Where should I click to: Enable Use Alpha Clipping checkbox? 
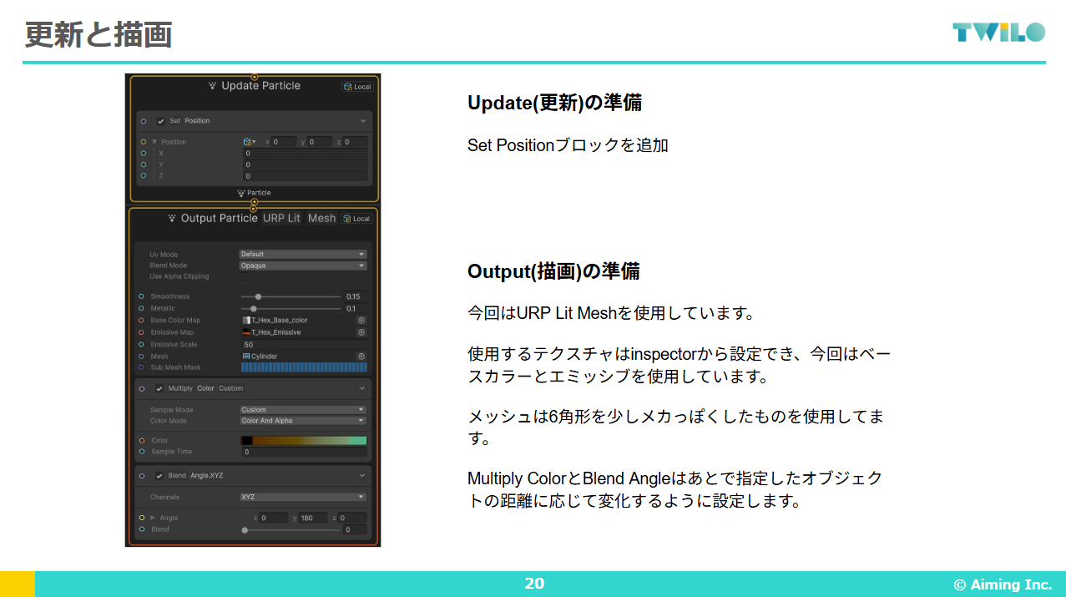(x=244, y=276)
